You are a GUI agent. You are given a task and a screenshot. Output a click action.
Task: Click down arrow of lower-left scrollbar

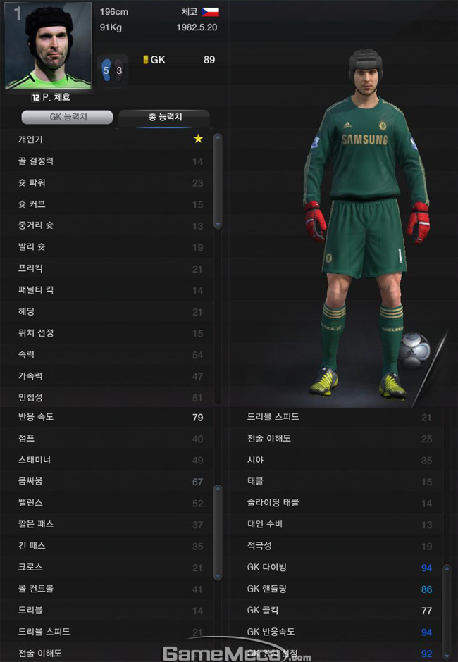coord(218,576)
